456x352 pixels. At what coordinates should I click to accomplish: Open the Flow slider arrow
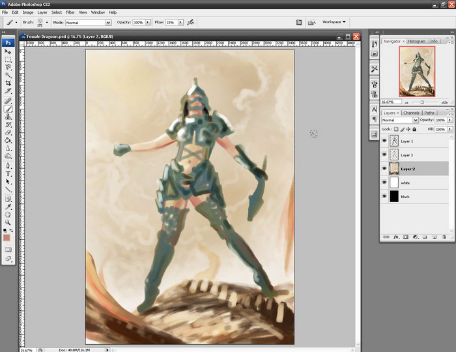(x=180, y=22)
